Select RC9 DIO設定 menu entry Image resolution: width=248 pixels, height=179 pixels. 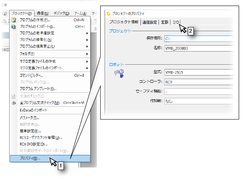34,144
